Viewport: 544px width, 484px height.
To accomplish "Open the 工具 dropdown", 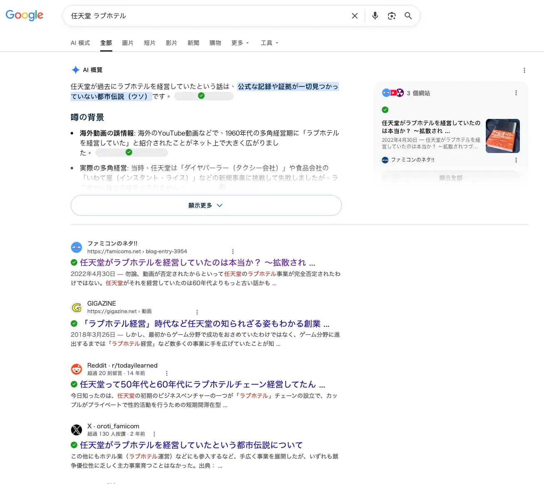I will 270,43.
